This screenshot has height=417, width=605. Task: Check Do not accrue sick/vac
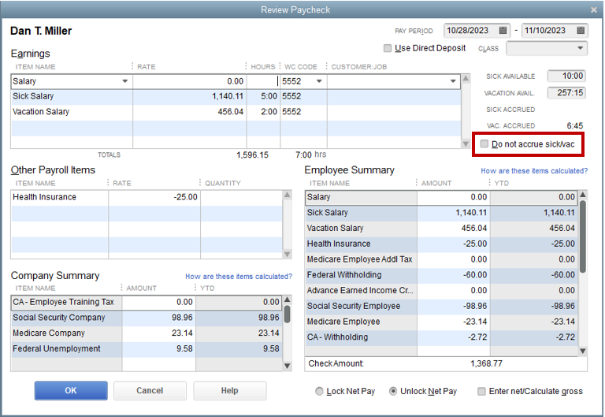pyautogui.click(x=484, y=144)
